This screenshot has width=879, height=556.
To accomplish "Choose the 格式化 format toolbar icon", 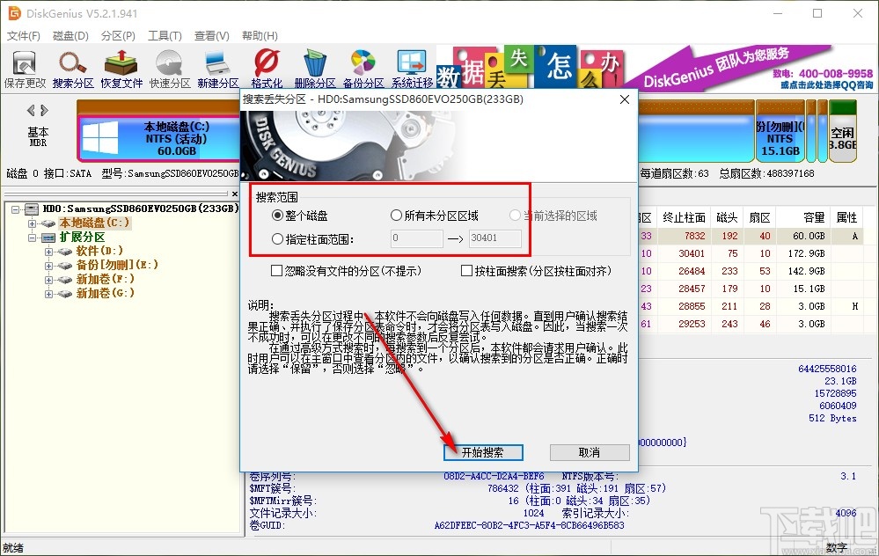I will pyautogui.click(x=267, y=69).
